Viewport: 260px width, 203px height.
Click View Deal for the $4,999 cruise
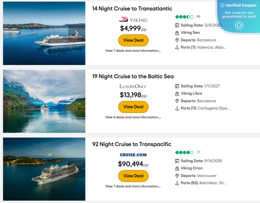tap(133, 40)
